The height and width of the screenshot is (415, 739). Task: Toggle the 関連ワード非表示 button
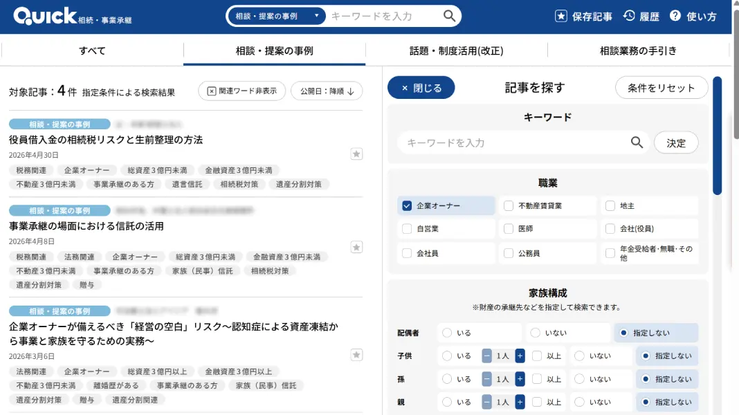point(241,91)
